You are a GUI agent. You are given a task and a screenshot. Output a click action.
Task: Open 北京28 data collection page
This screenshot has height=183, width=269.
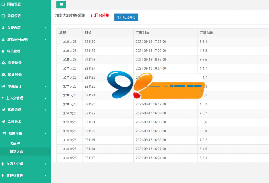click(x=15, y=143)
